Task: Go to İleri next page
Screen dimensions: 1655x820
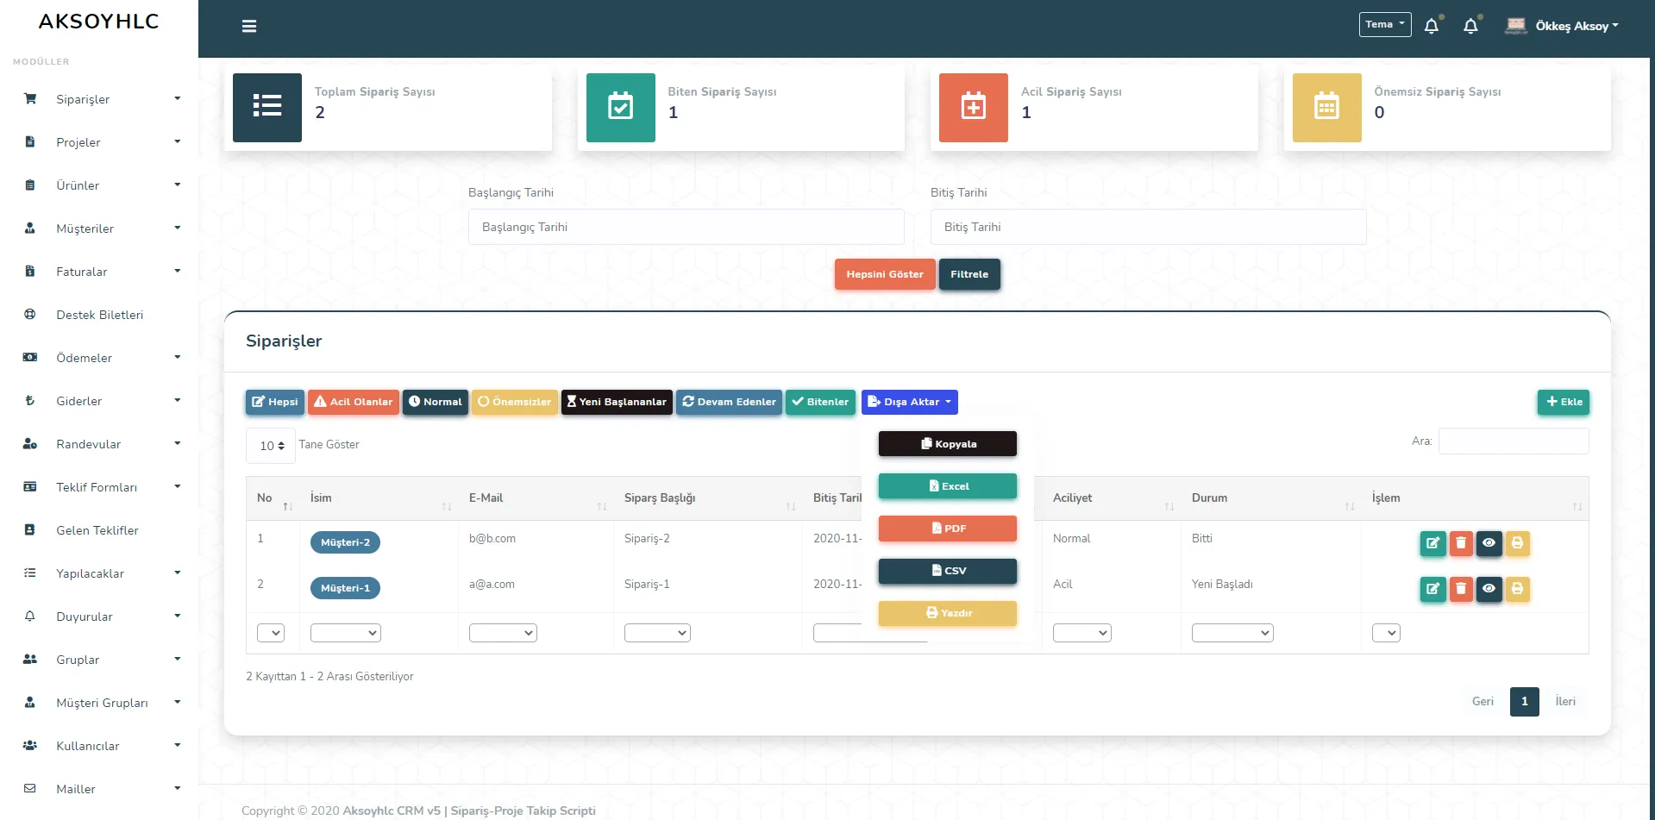Action: pos(1565,701)
